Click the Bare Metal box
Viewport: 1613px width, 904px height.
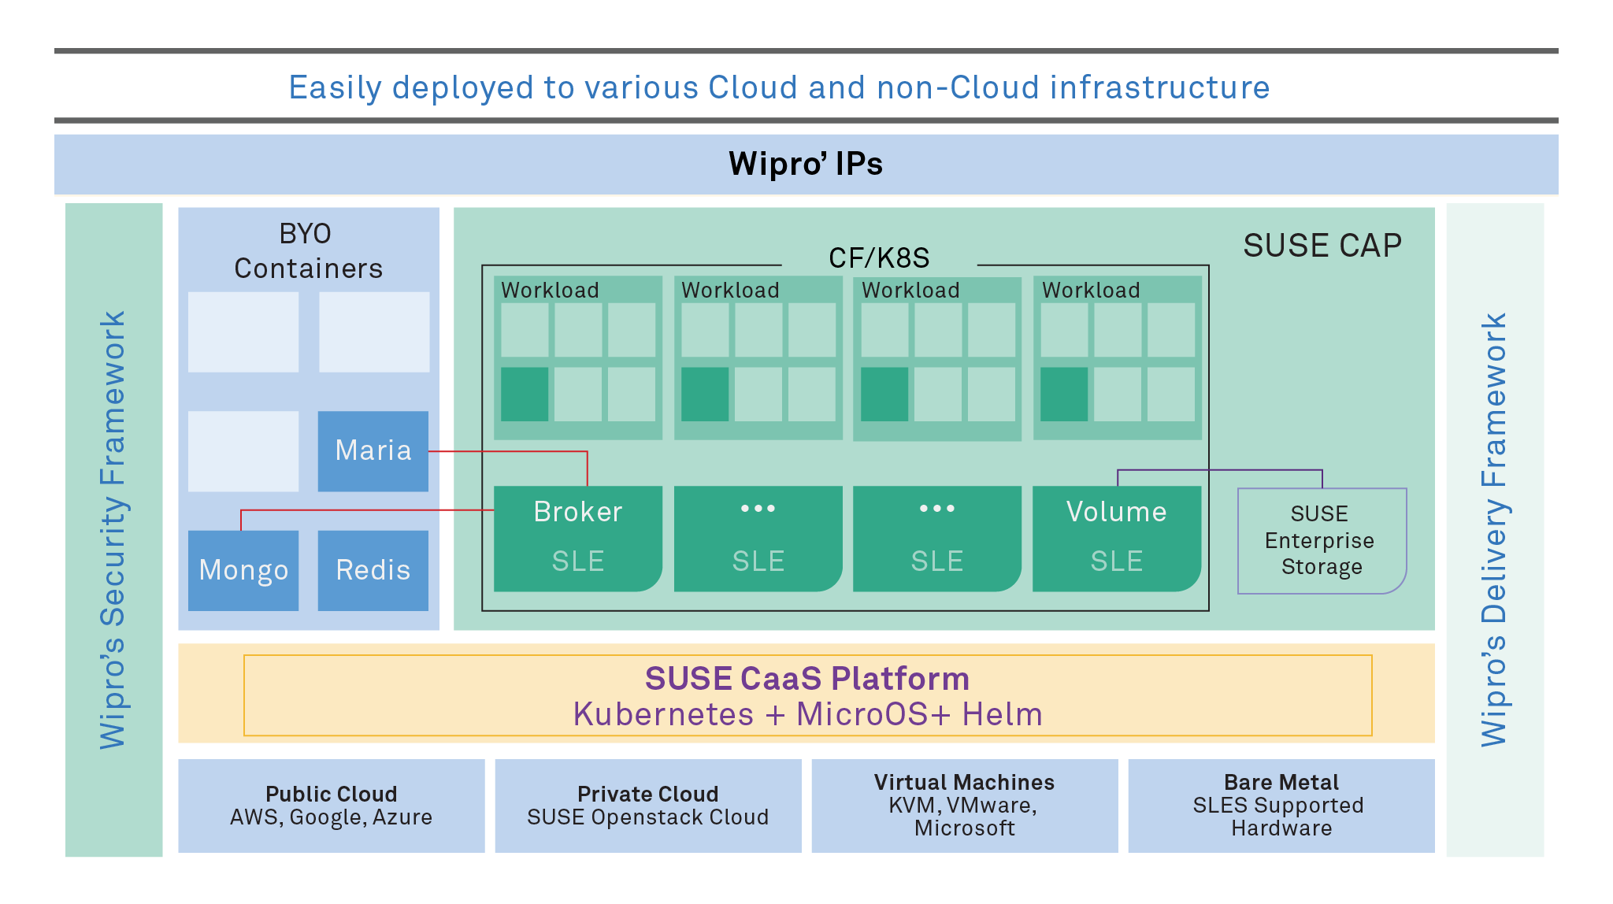1281,806
